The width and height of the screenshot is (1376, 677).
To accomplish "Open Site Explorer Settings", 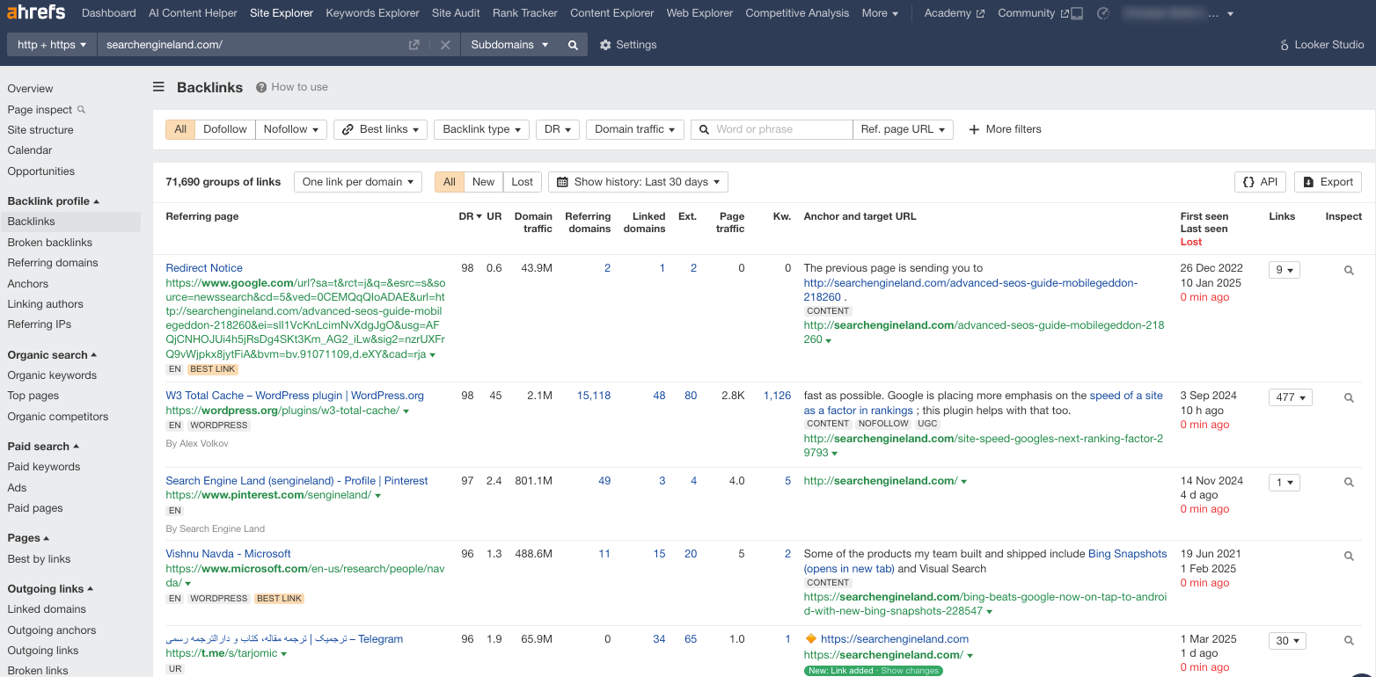I will tap(628, 45).
